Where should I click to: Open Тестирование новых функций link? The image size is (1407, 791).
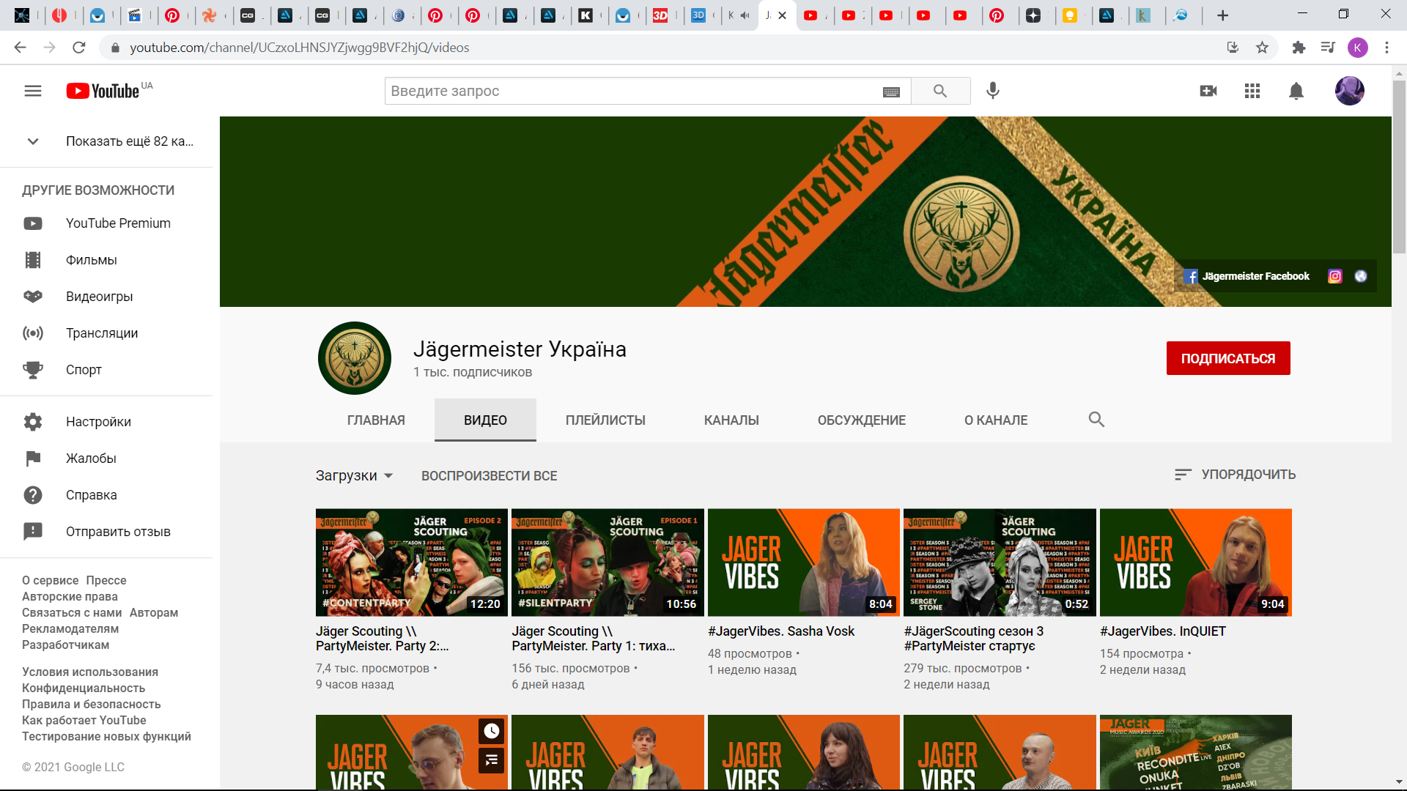pos(106,736)
